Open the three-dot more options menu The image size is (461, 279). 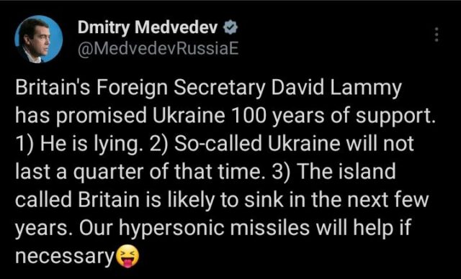coord(437,35)
